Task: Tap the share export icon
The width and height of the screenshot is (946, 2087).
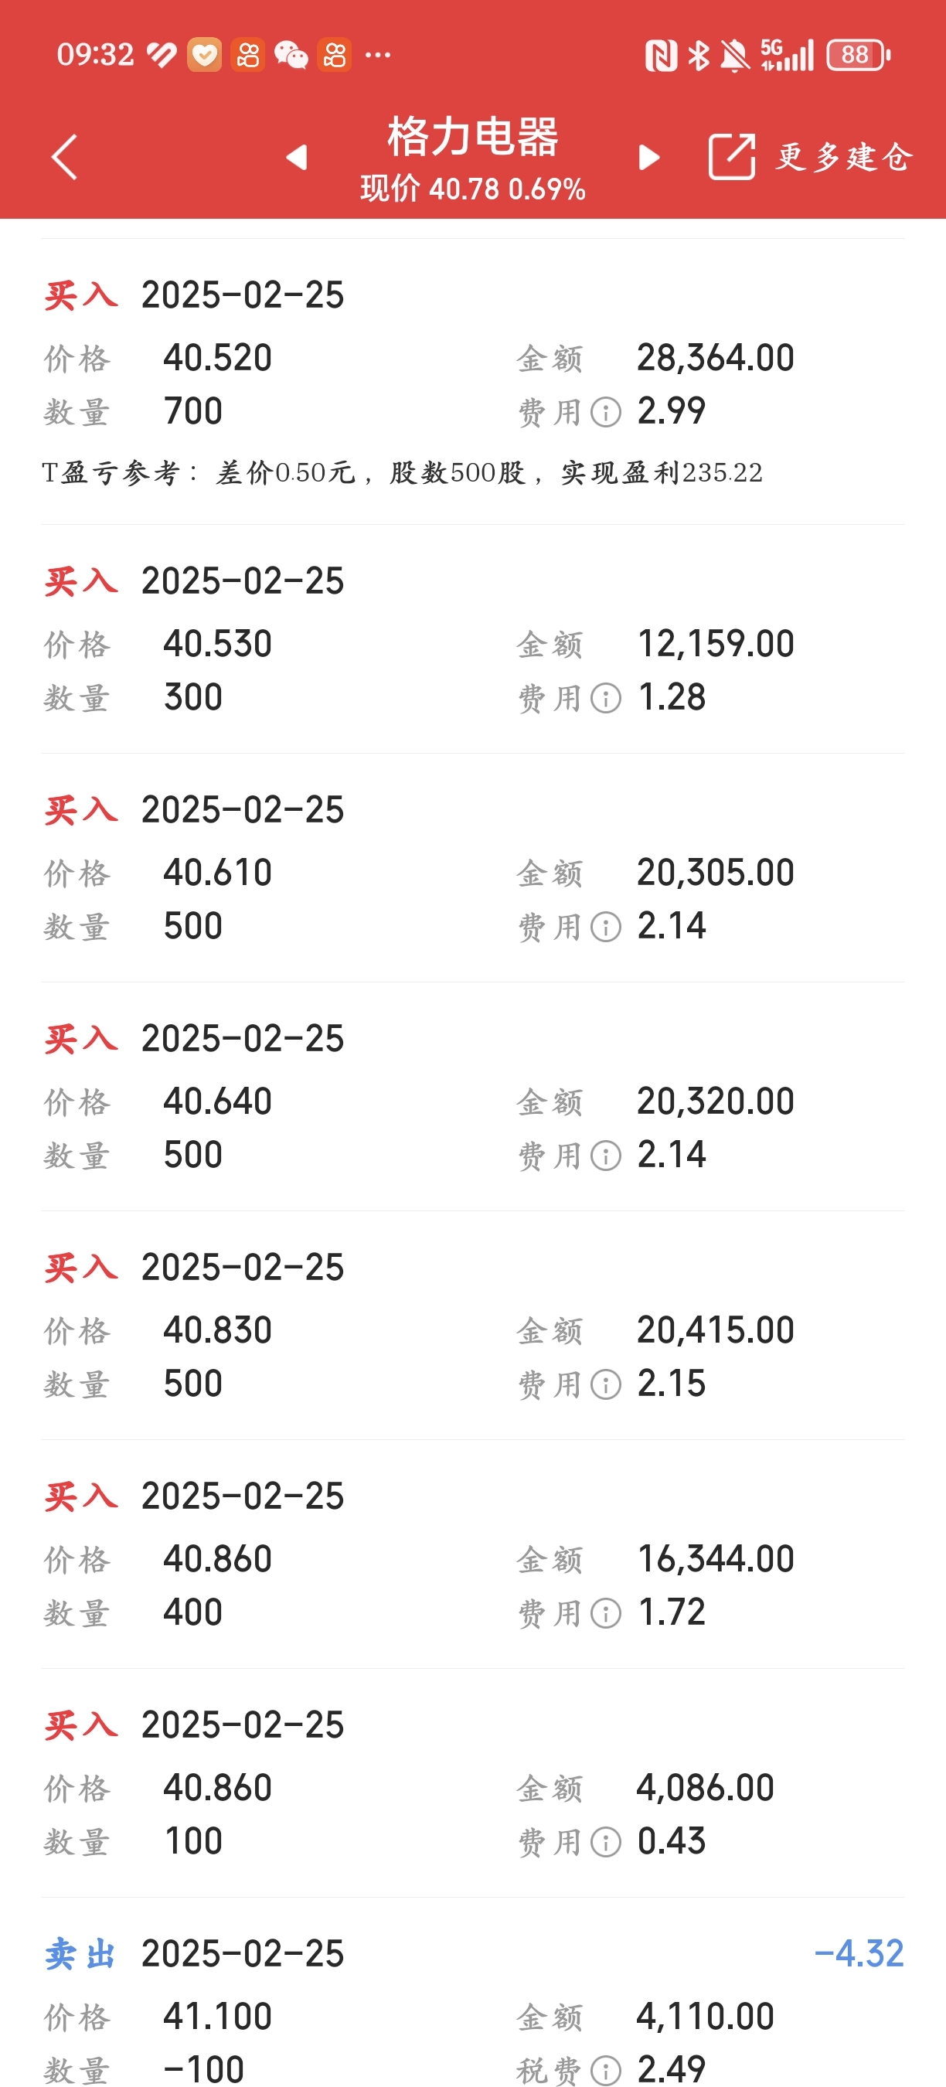Action: point(731,156)
